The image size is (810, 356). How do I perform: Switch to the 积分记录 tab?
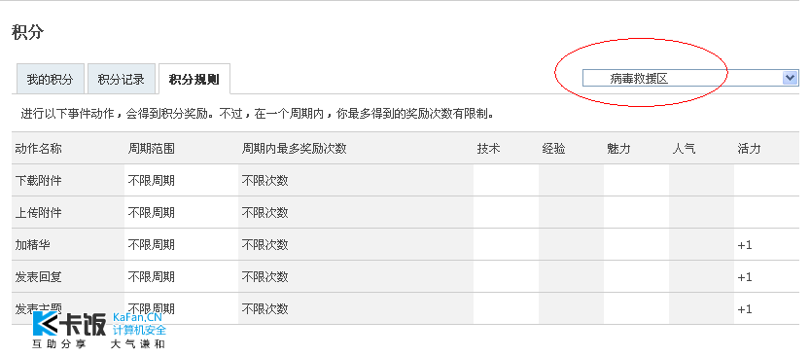point(121,80)
